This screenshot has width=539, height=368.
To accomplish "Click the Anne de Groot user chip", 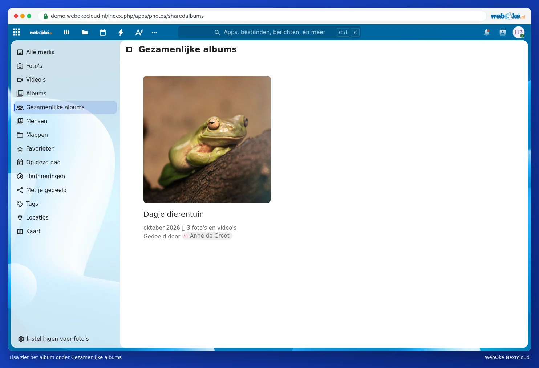I will [x=207, y=236].
